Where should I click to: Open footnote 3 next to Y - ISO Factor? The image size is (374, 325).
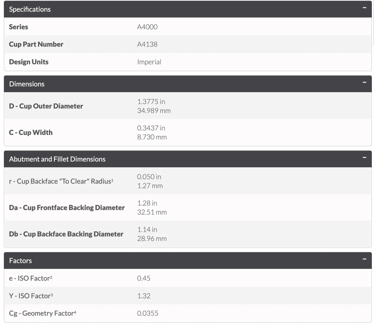pos(52,295)
